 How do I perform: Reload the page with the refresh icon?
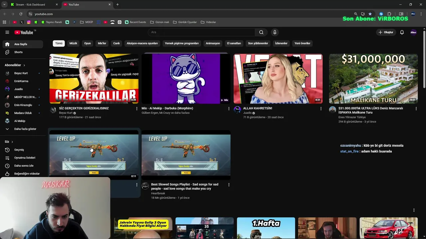point(21,14)
